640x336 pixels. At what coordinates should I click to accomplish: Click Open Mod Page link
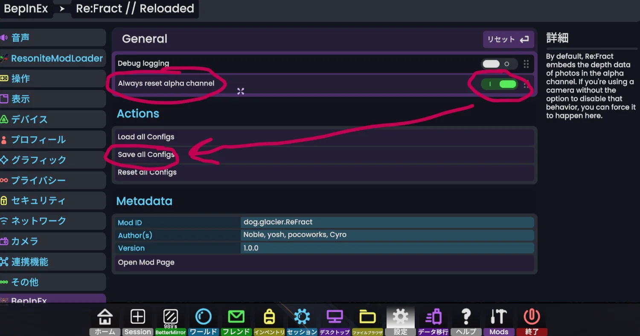coord(146,262)
